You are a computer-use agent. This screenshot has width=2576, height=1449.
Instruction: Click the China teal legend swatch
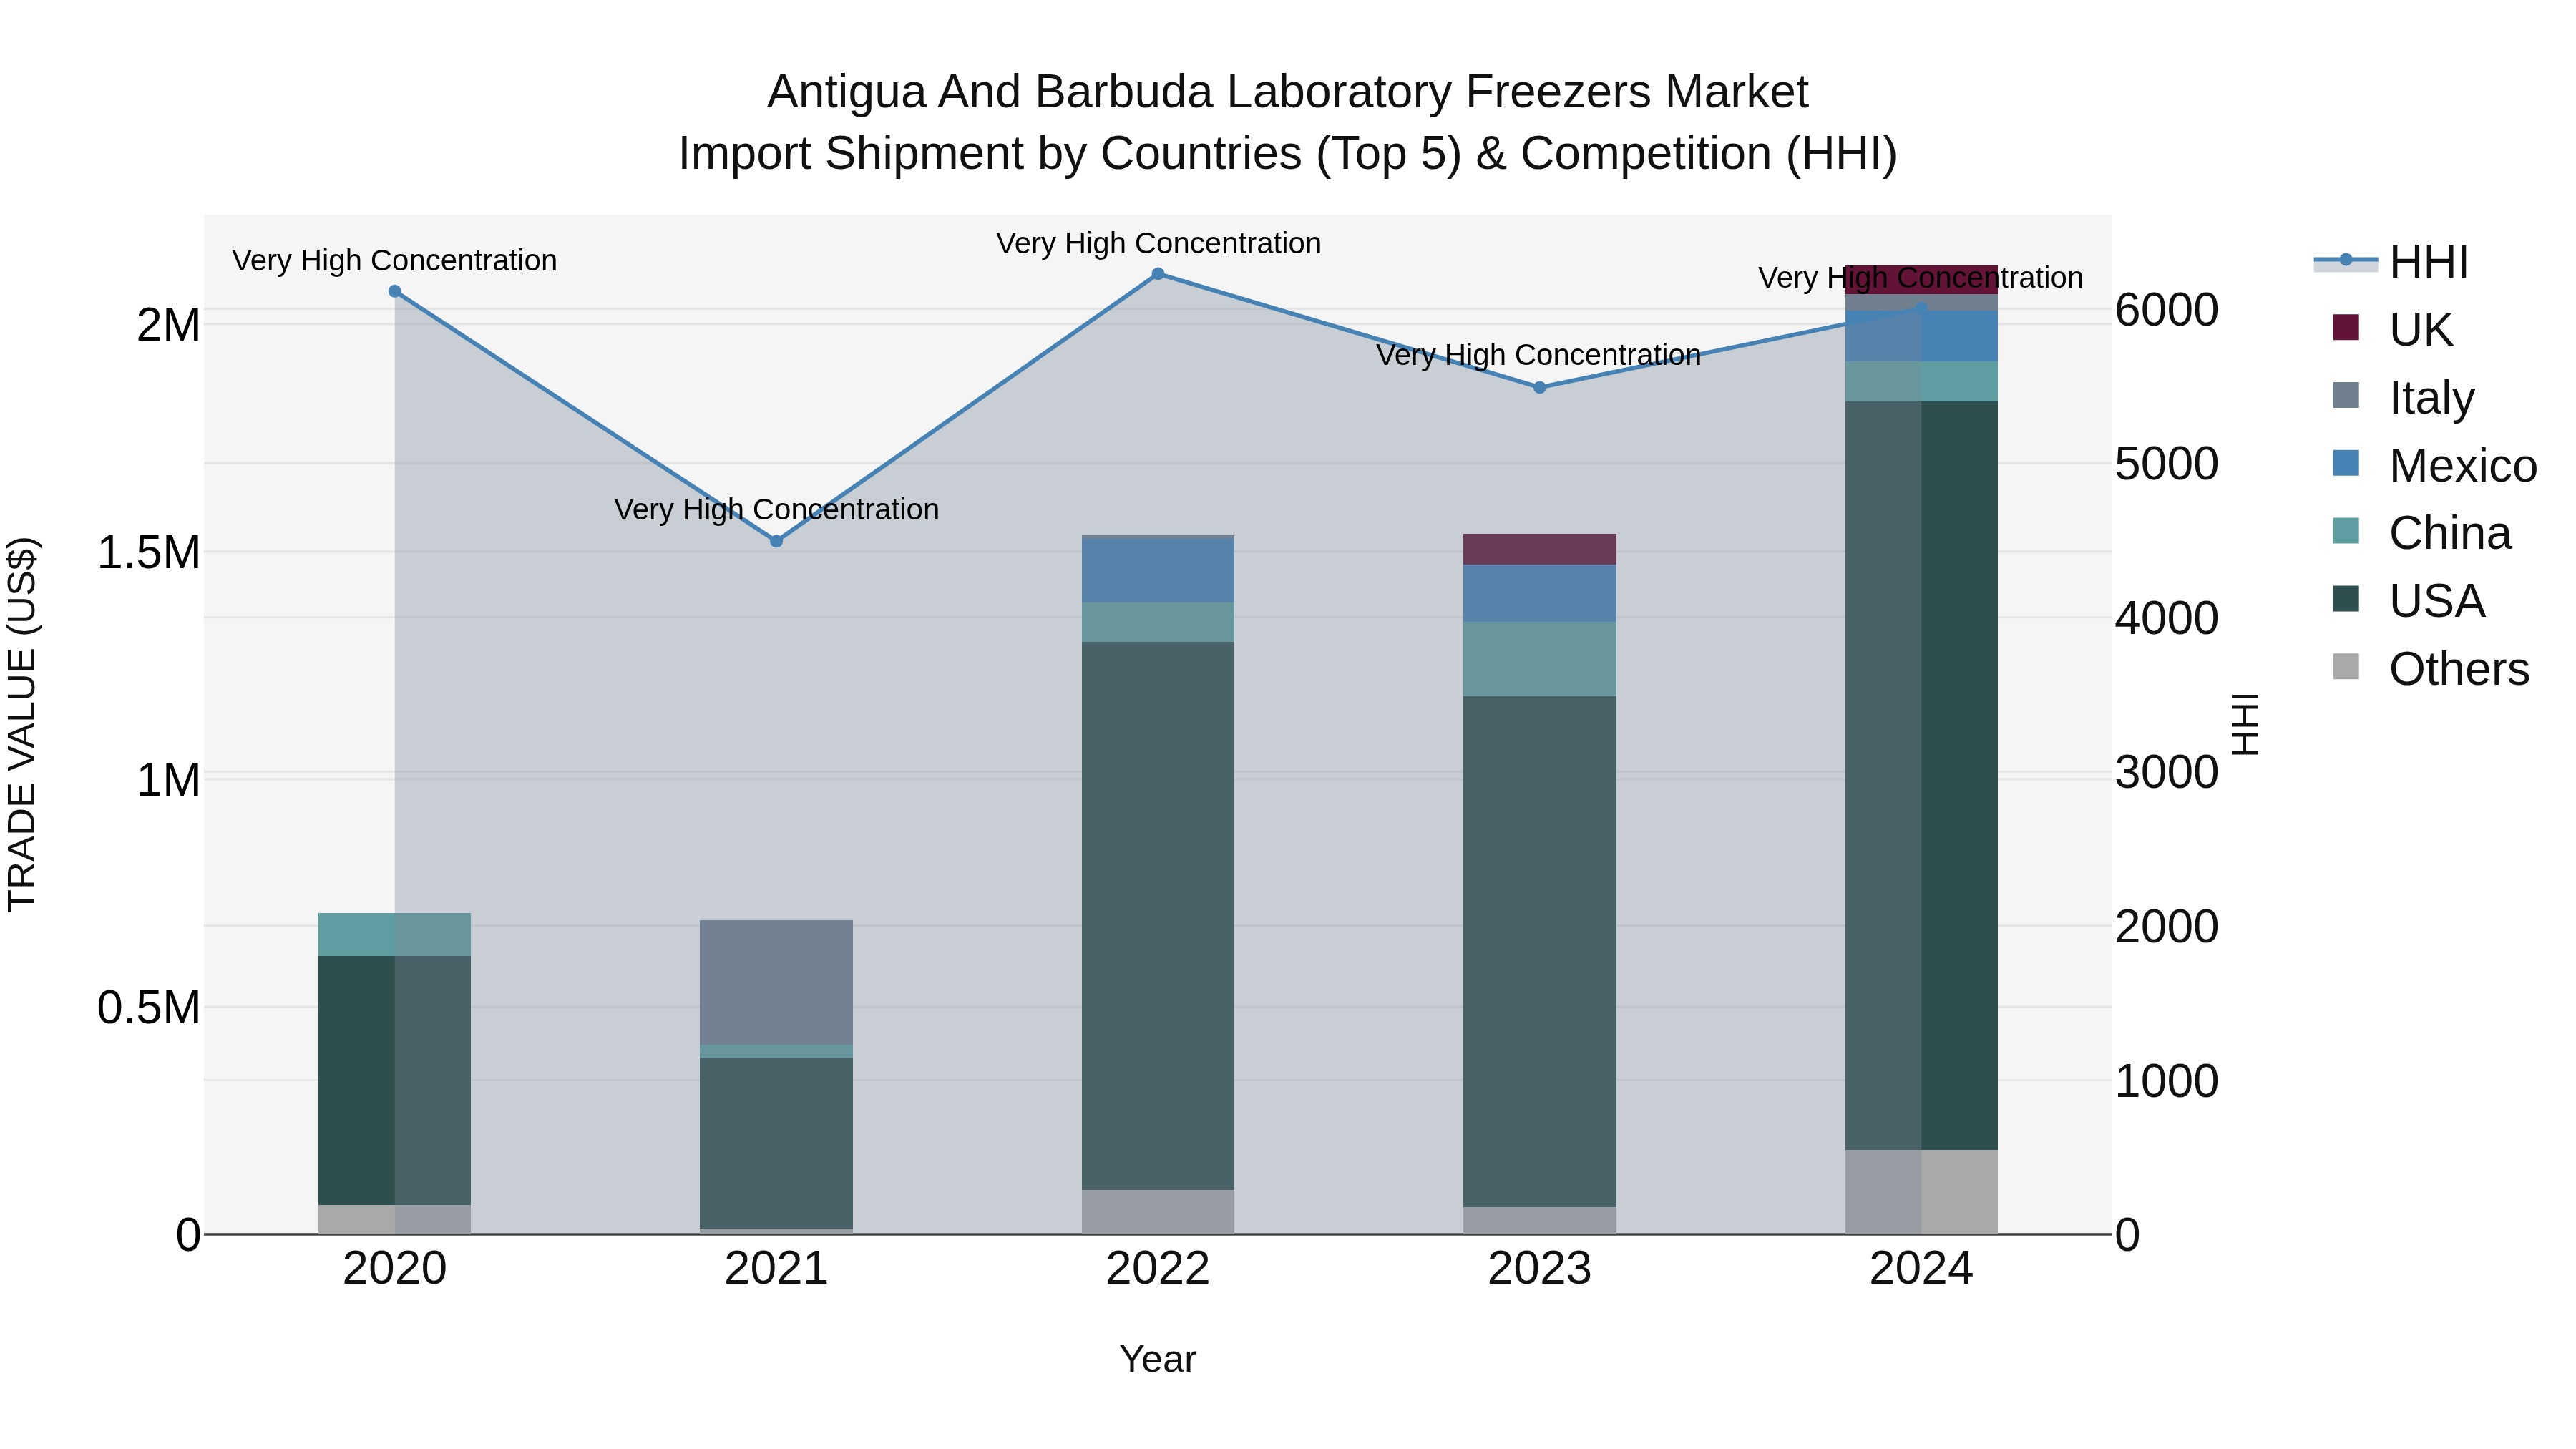(x=2345, y=531)
